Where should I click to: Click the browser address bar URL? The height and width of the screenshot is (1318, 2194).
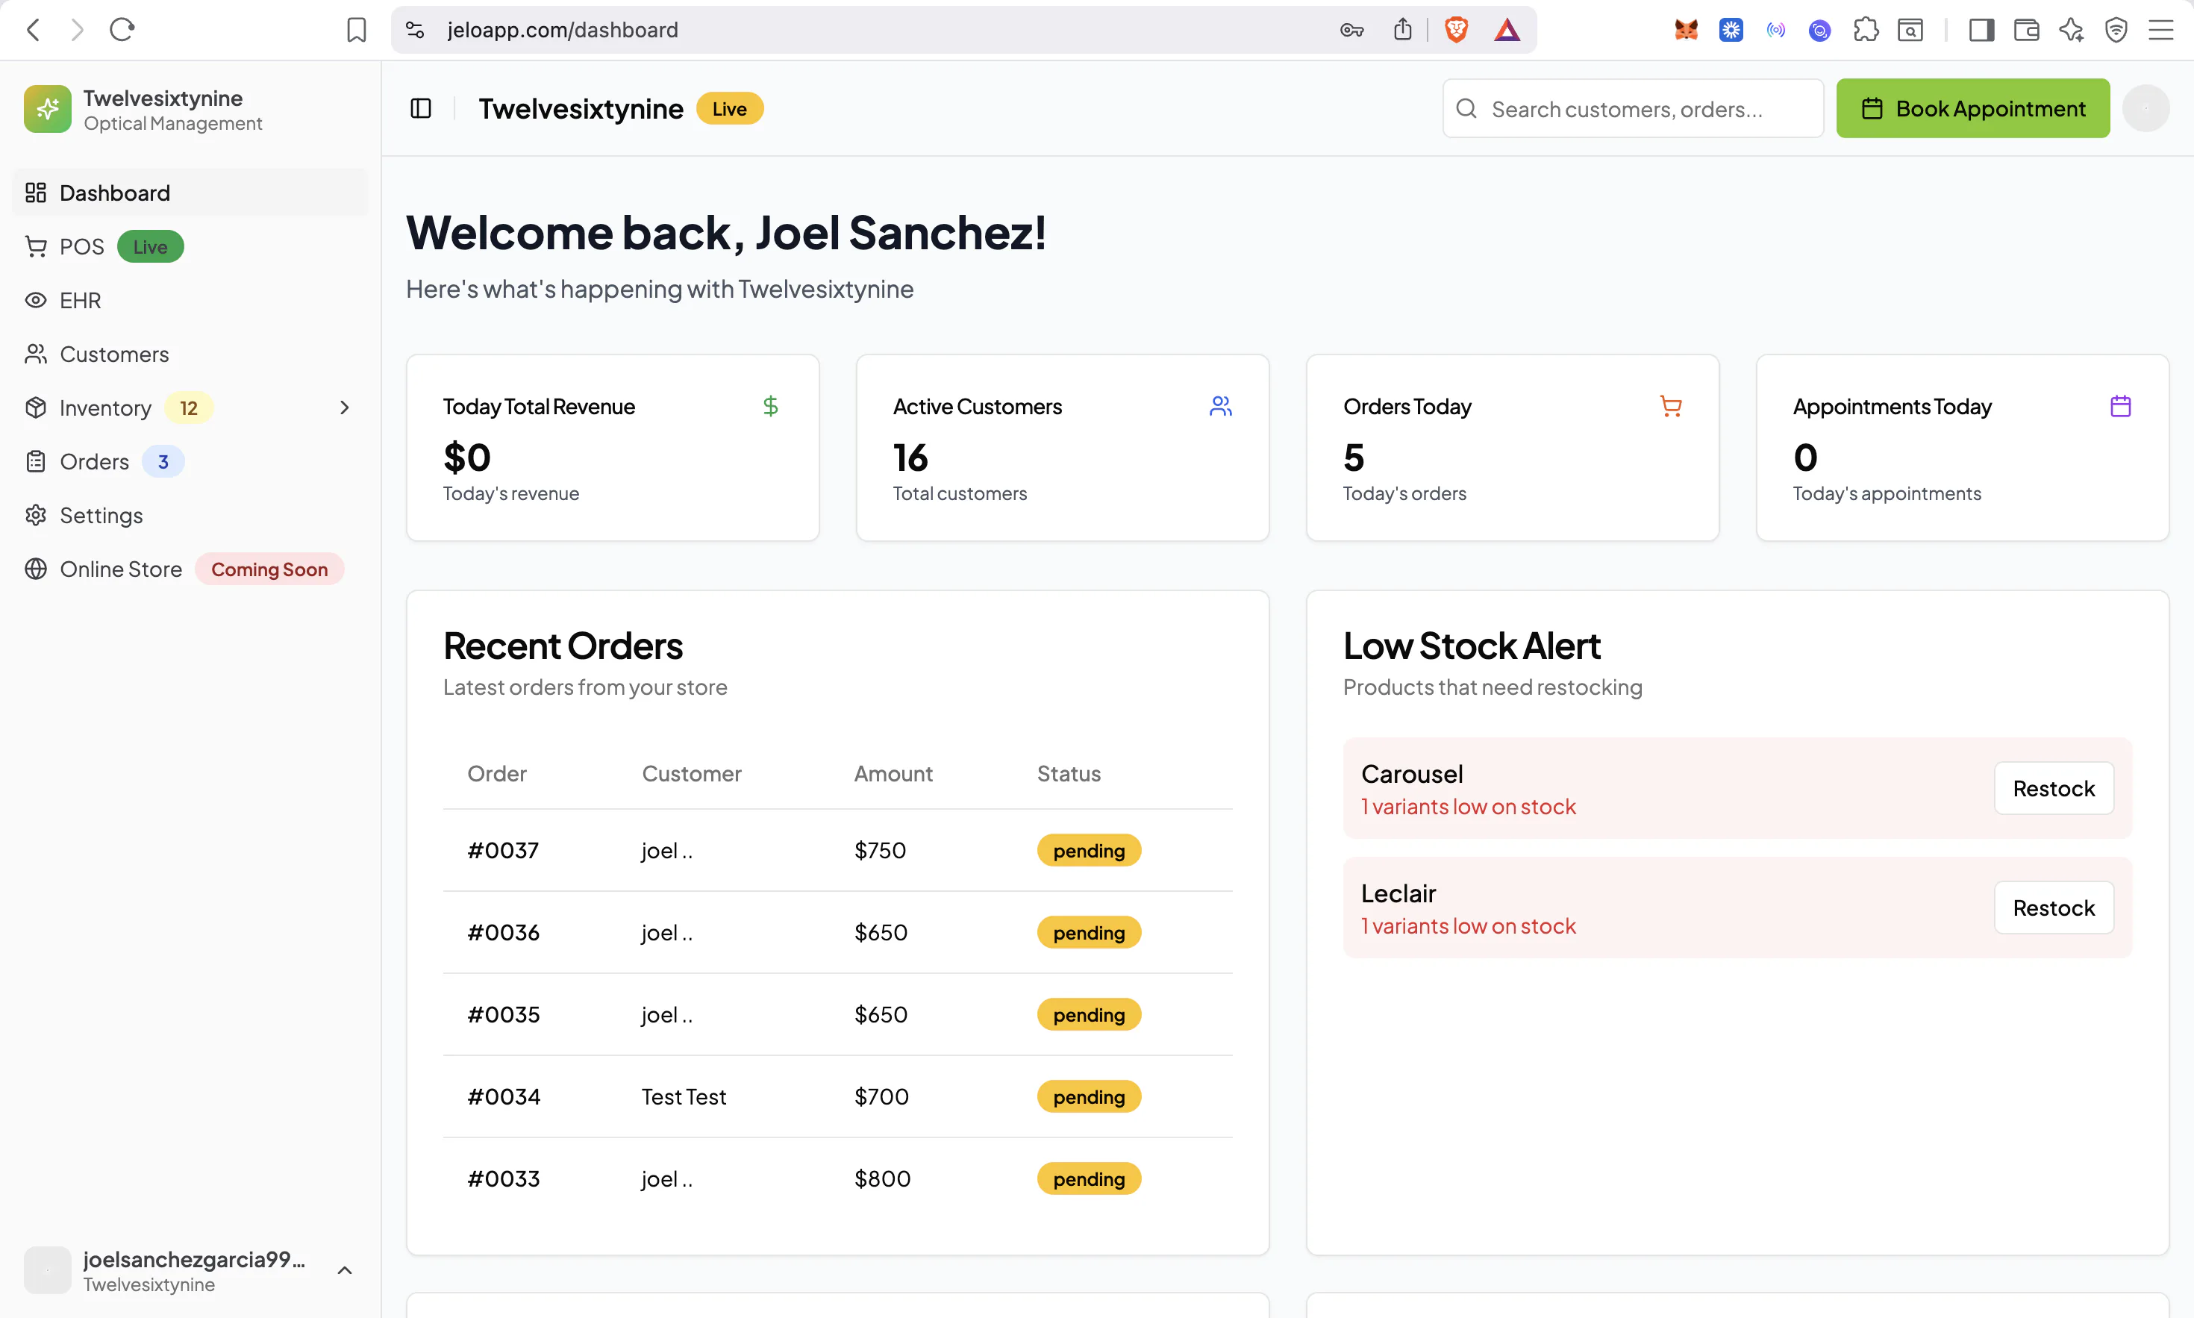[562, 30]
